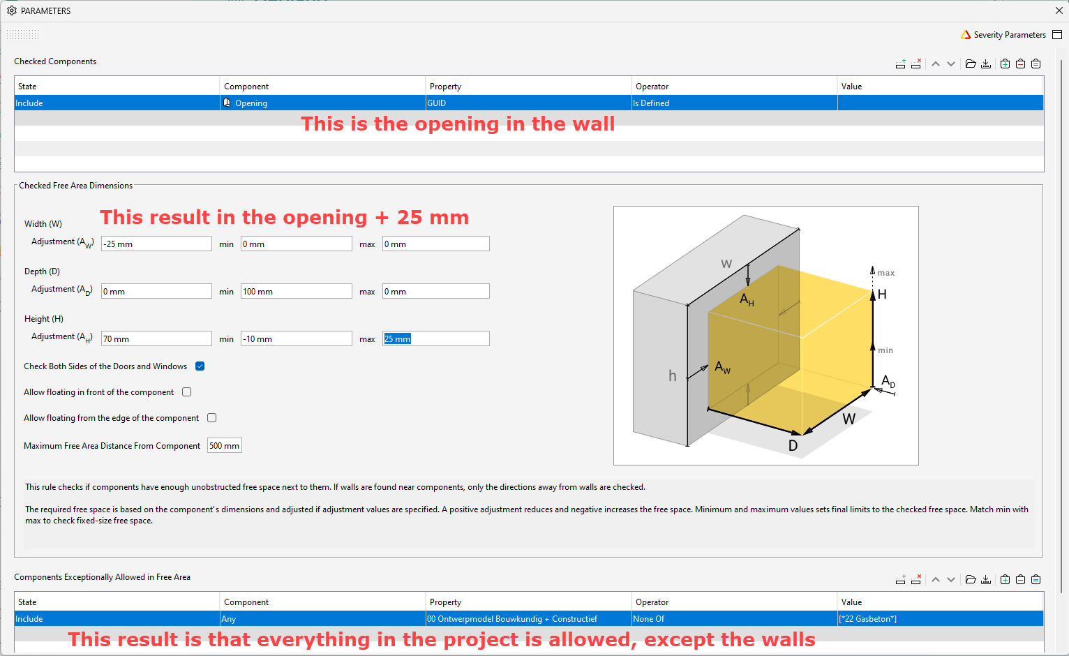Move Checked Components row down

(x=951, y=64)
